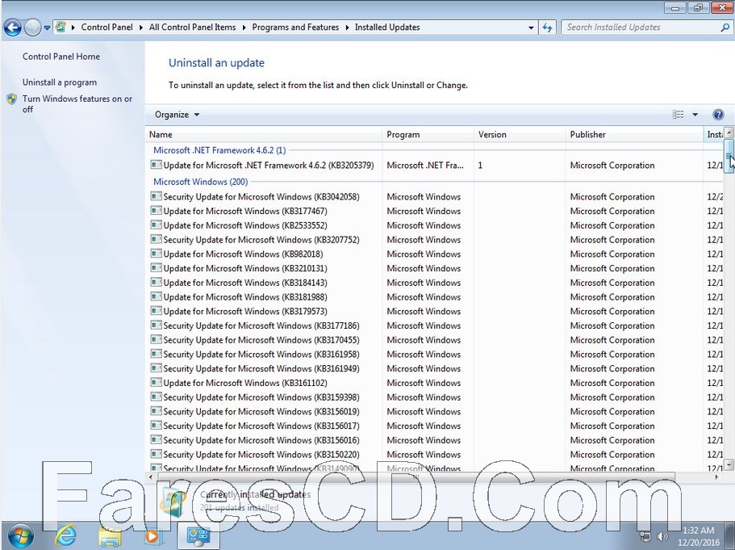Open Uninstall a program link
This screenshot has width=735, height=550.
click(60, 82)
